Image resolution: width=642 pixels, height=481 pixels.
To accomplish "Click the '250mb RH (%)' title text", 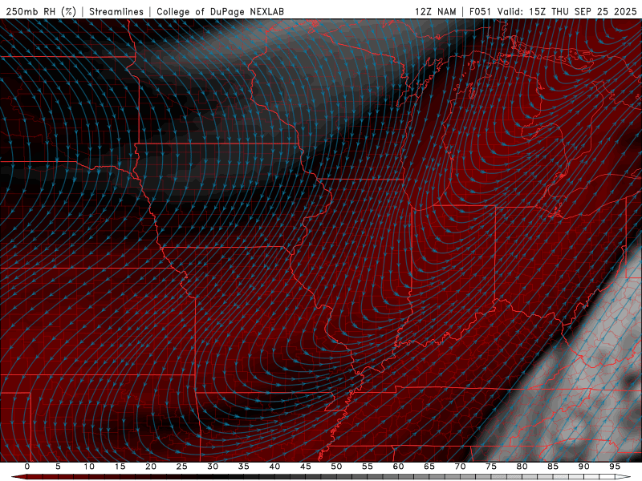I will point(41,11).
